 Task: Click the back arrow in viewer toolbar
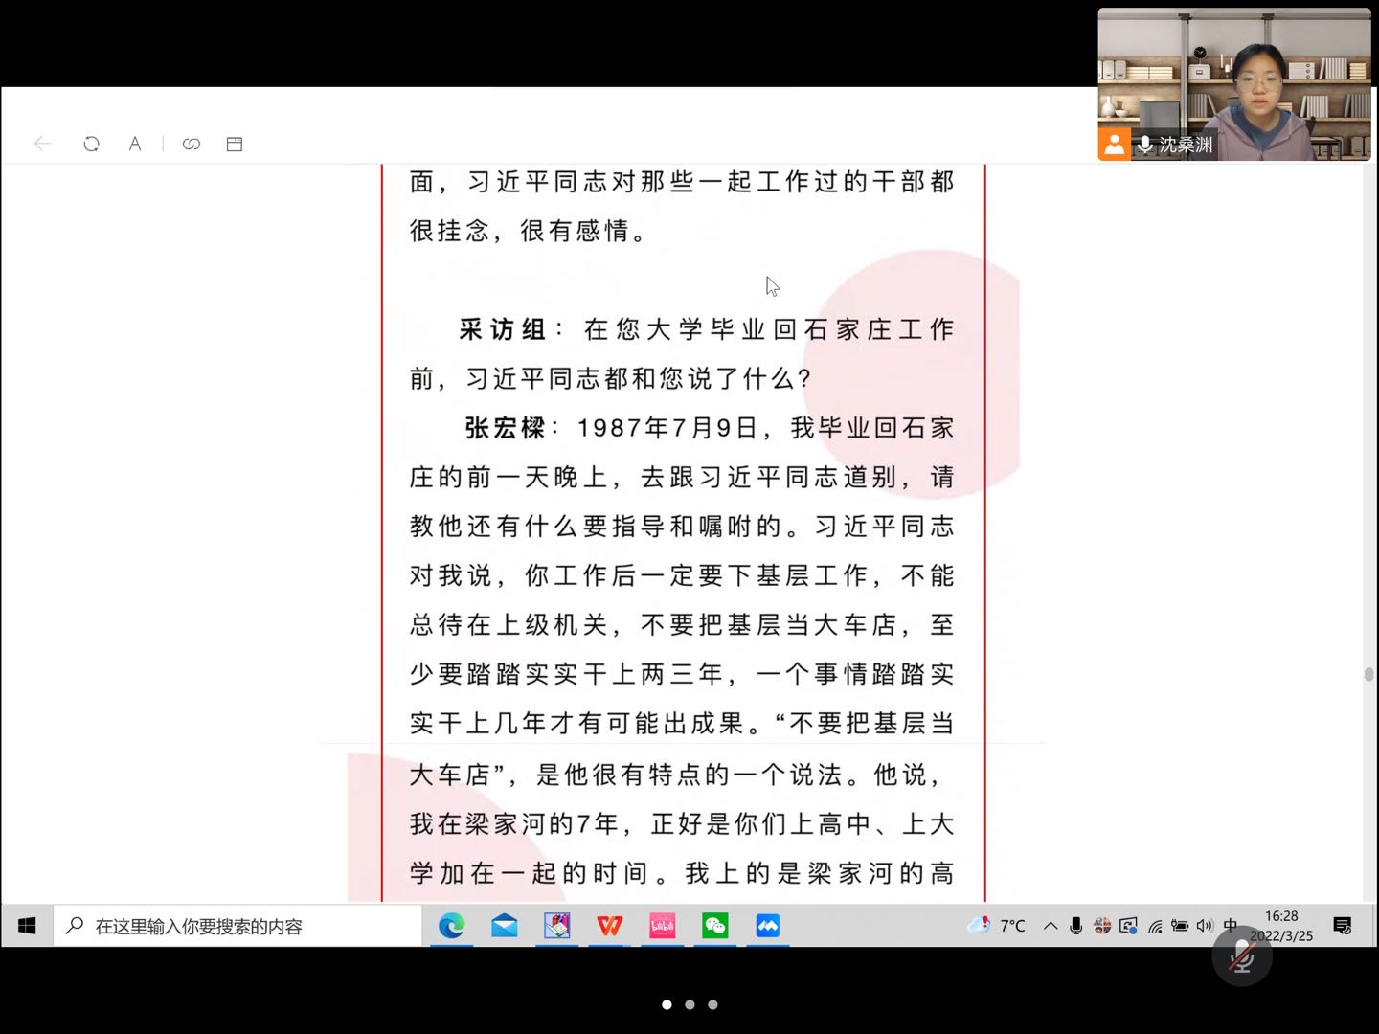point(42,144)
